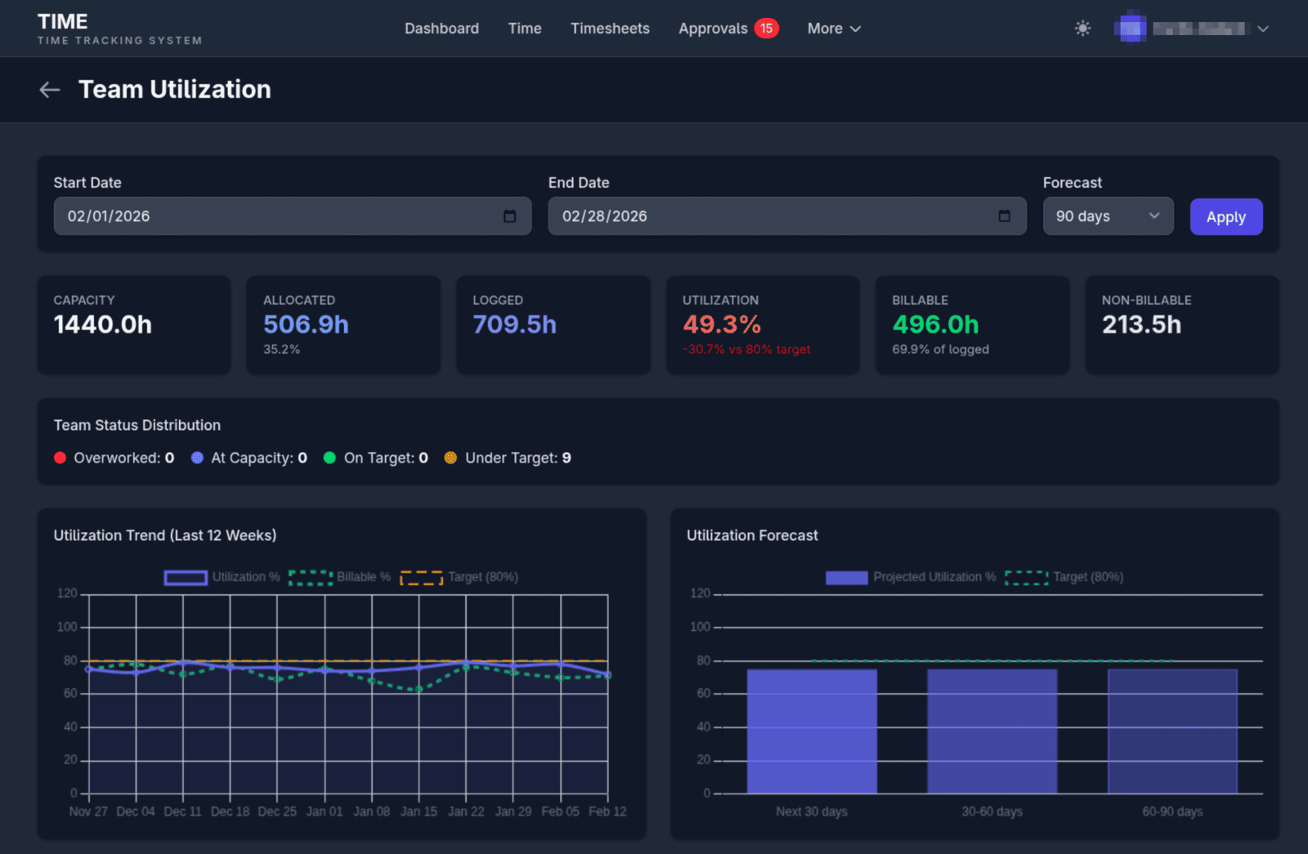Open the End Date calendar picker icon
Image resolution: width=1308 pixels, height=854 pixels.
click(1004, 217)
